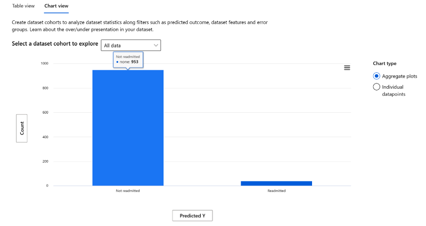Screen dimensions: 426x226
Task: Click the blue dot in the tooltip
Action: click(x=117, y=62)
